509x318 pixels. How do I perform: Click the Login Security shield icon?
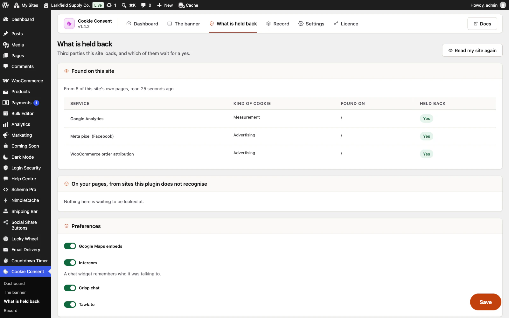coord(6,168)
